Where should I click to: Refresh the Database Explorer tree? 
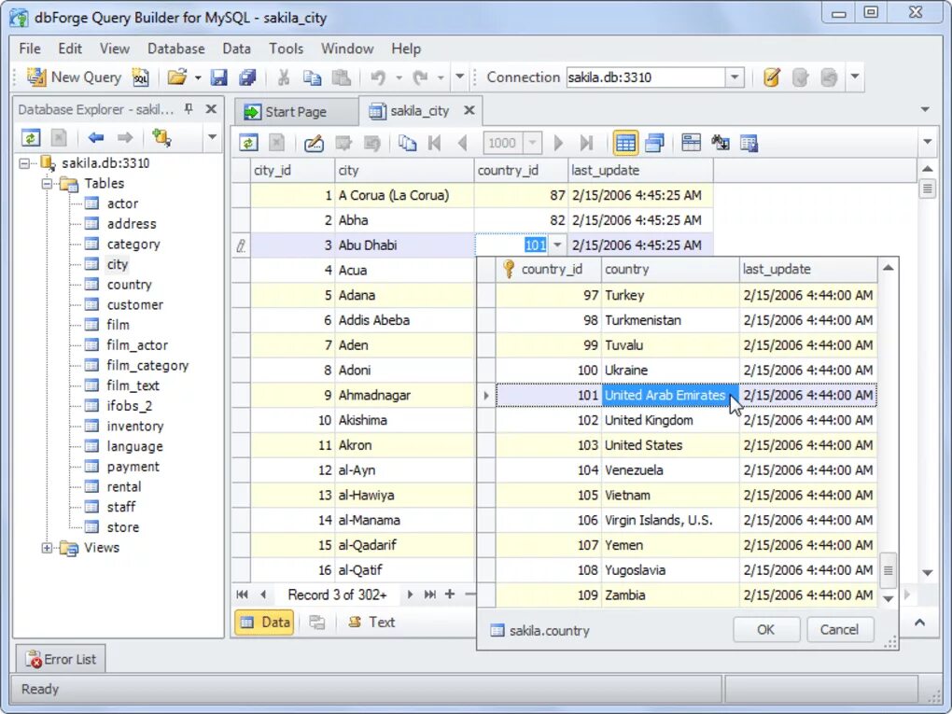(x=31, y=138)
